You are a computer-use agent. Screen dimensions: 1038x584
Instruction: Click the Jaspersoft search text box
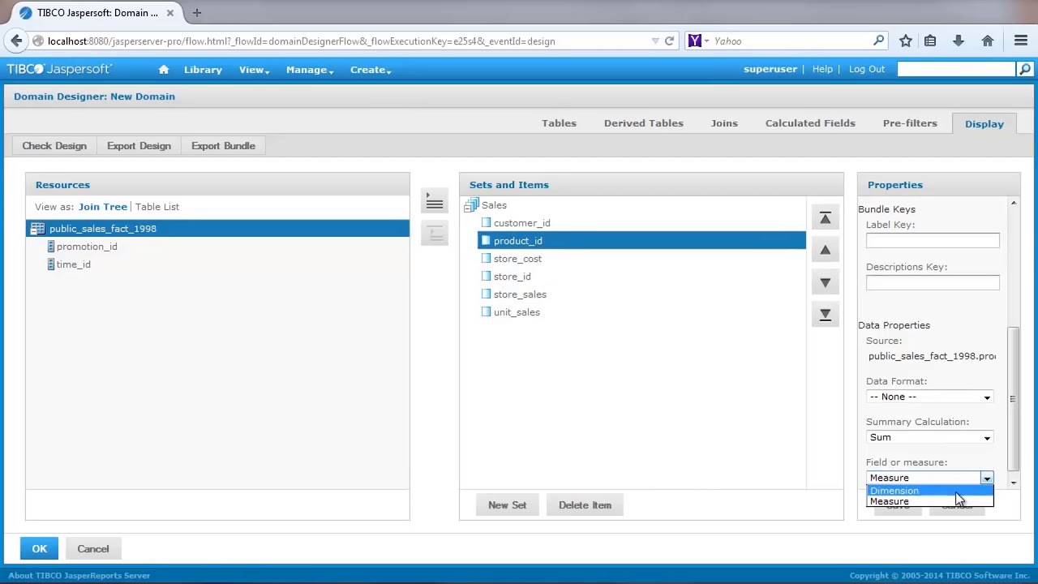[x=956, y=70]
